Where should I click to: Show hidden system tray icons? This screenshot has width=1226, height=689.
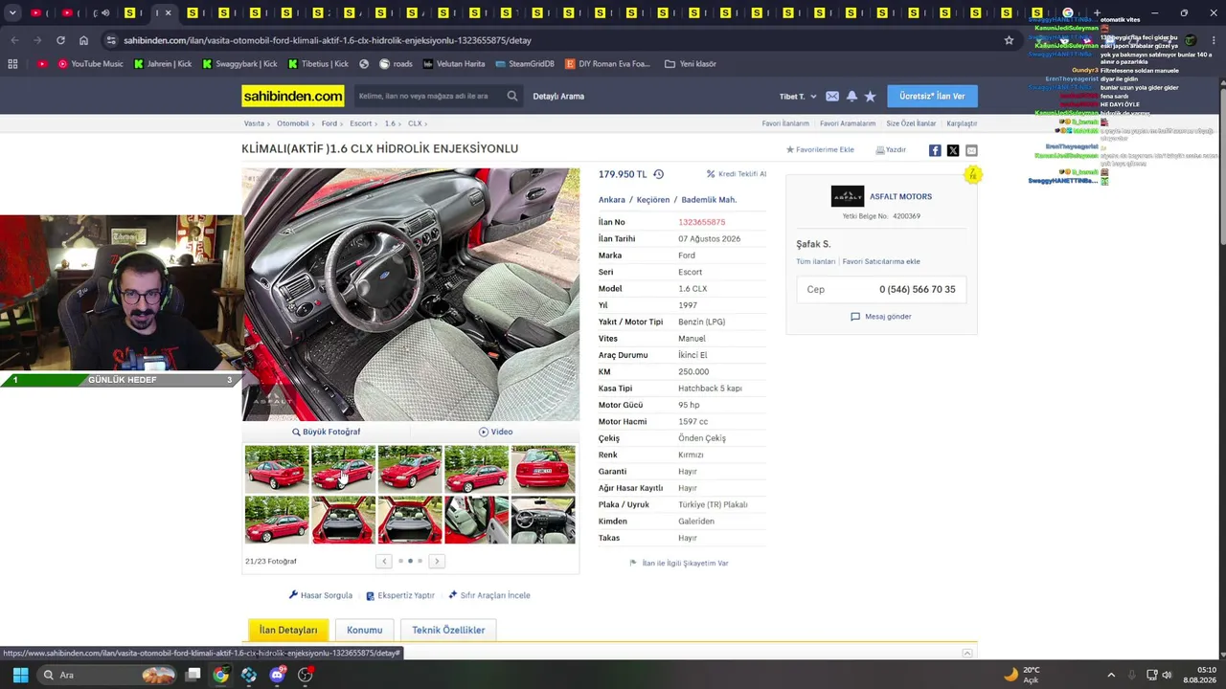coord(1111,675)
